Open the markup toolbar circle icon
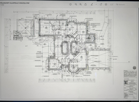 pos(106,4)
